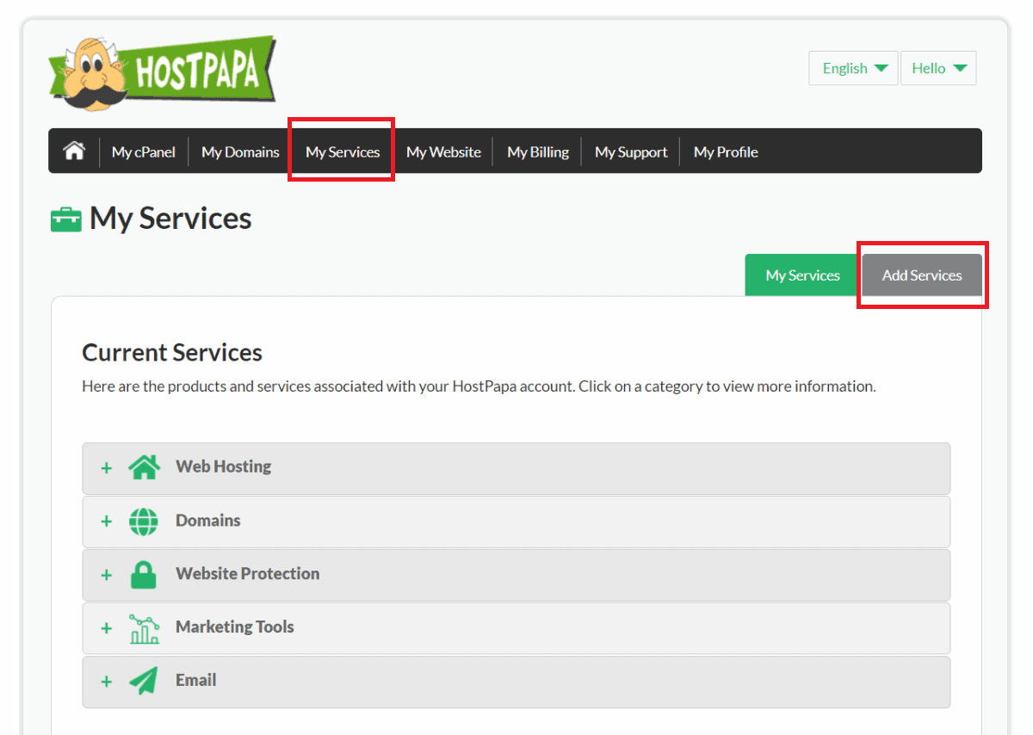Click the Website Protection padlock icon

144,574
